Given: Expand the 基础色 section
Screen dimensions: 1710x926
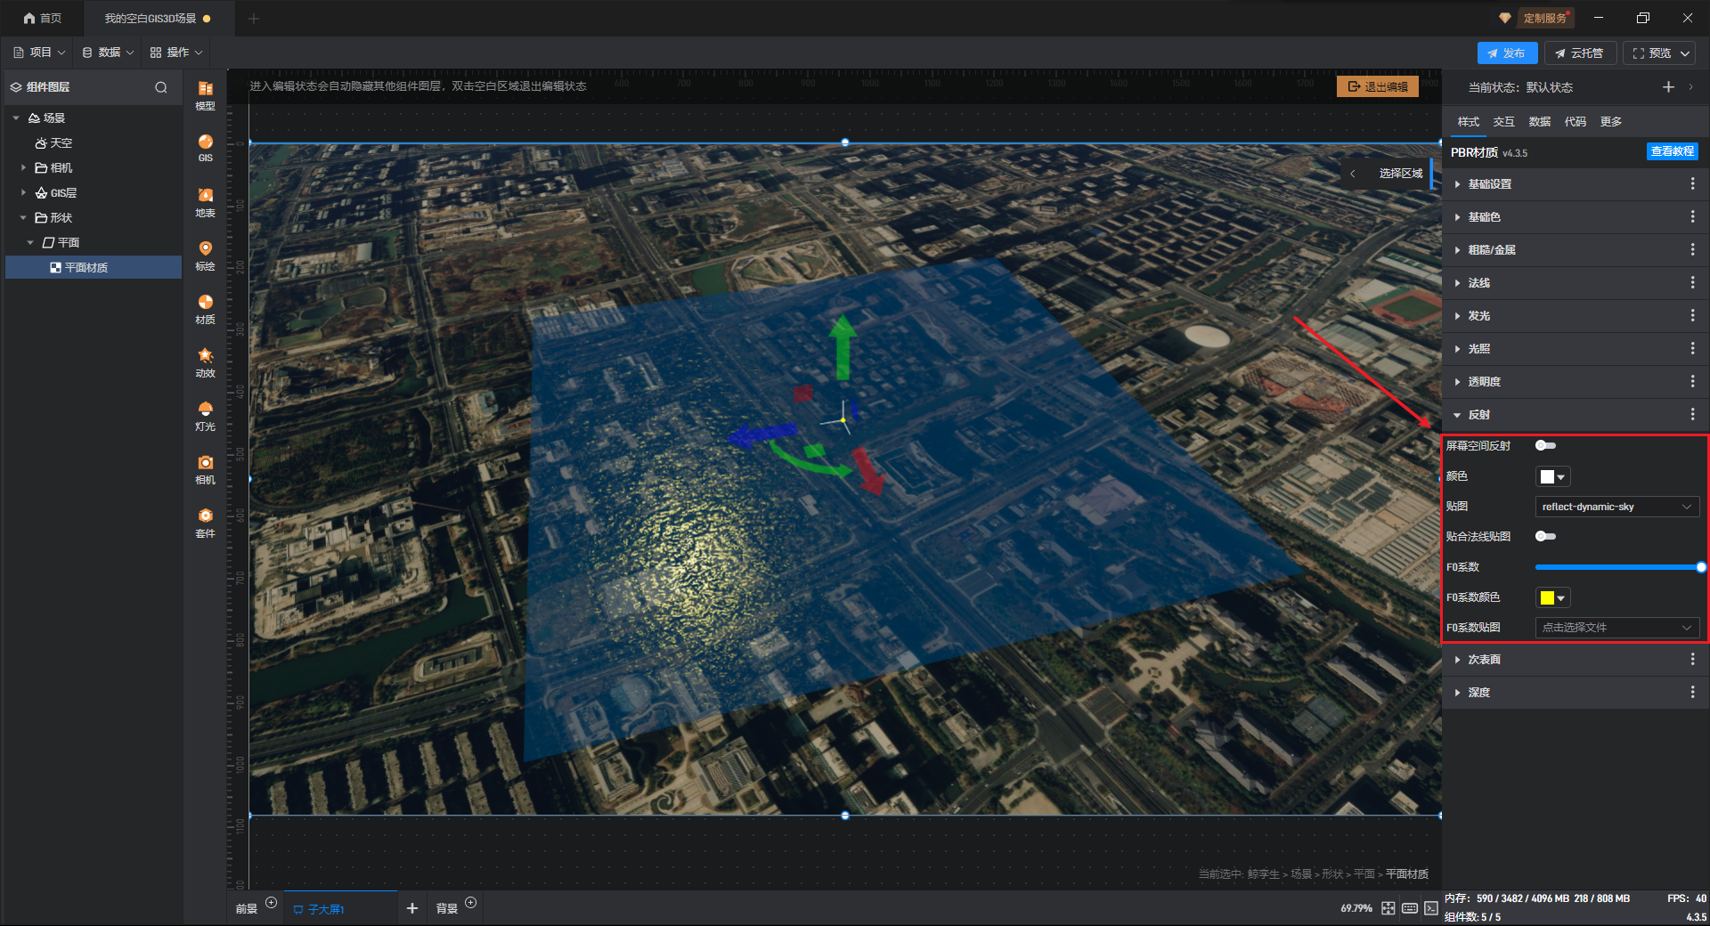Looking at the screenshot, I should pyautogui.click(x=1484, y=217).
